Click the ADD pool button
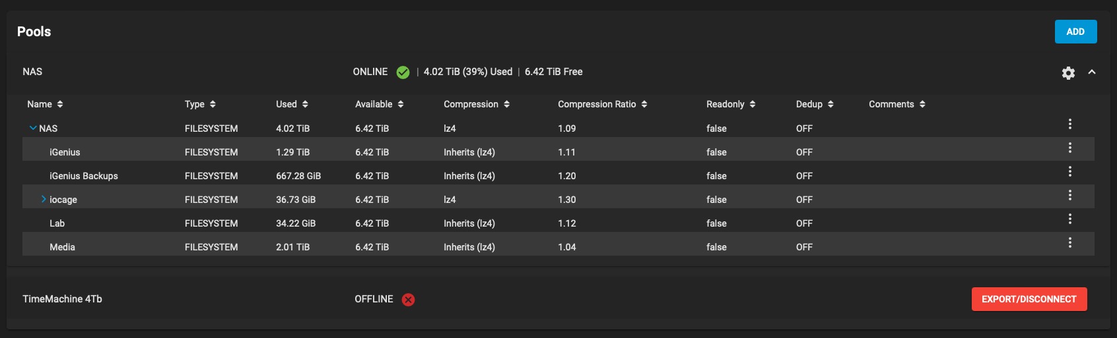This screenshot has width=1117, height=338. click(1075, 32)
